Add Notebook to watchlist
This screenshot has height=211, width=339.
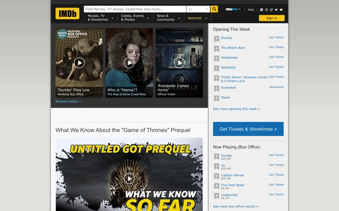216,68
